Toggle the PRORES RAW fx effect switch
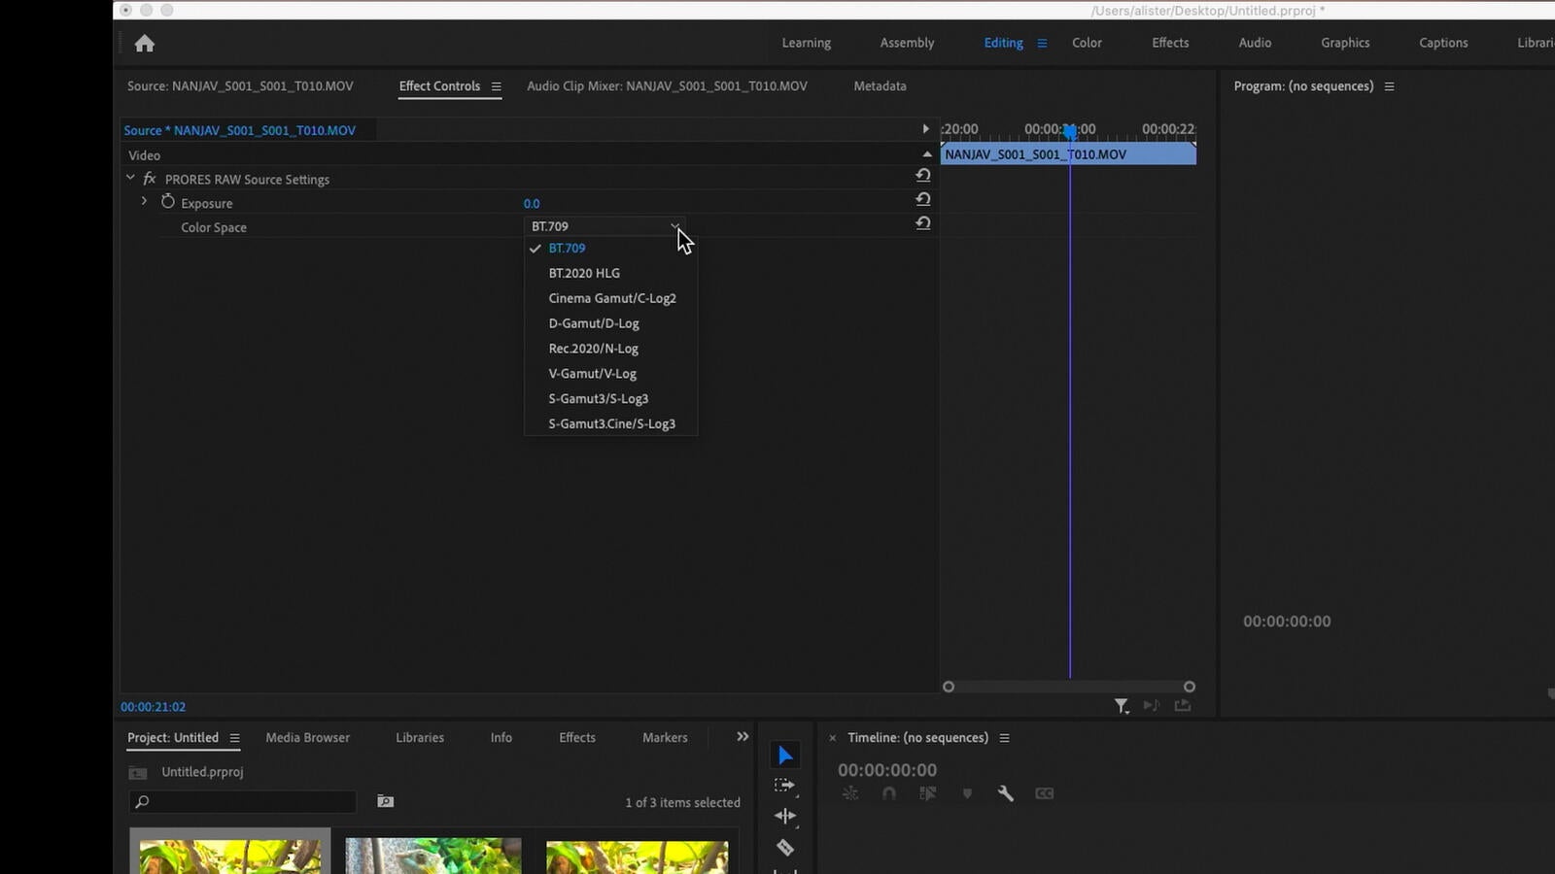 [x=150, y=179]
